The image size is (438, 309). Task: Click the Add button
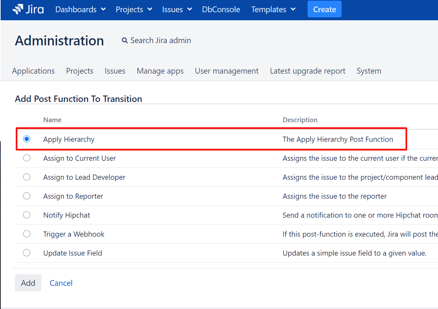(x=28, y=283)
